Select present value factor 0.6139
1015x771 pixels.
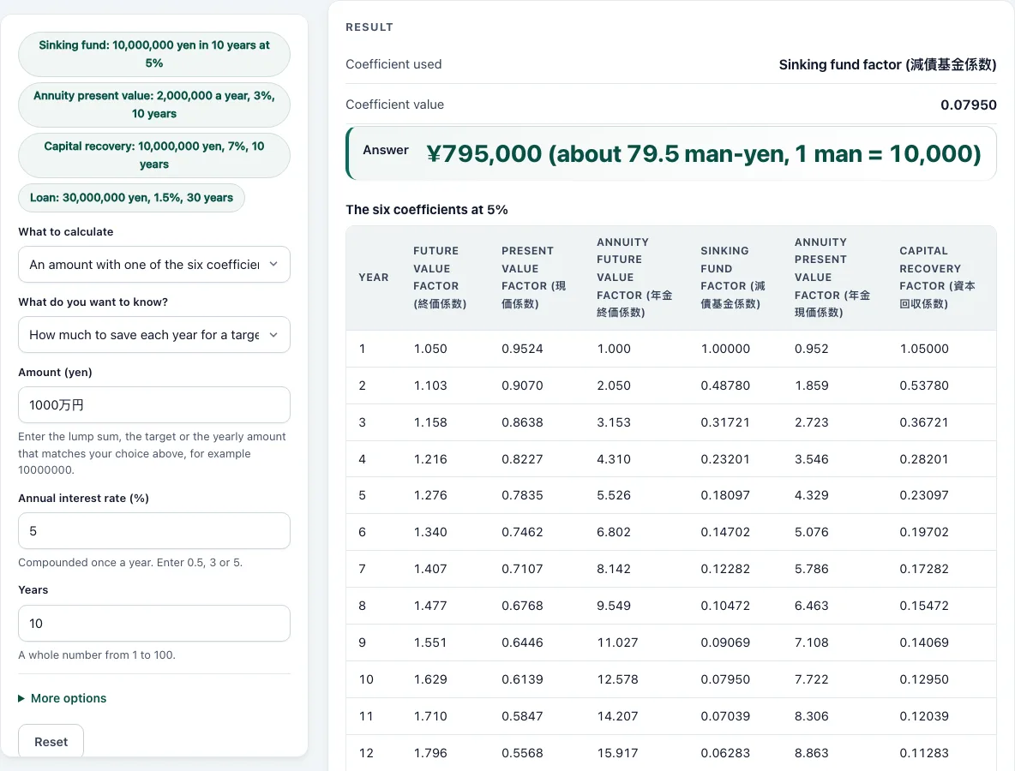pyautogui.click(x=522, y=679)
